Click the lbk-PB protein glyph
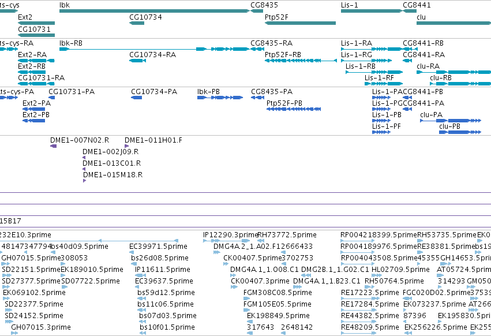491x336 pixels. [220, 98]
